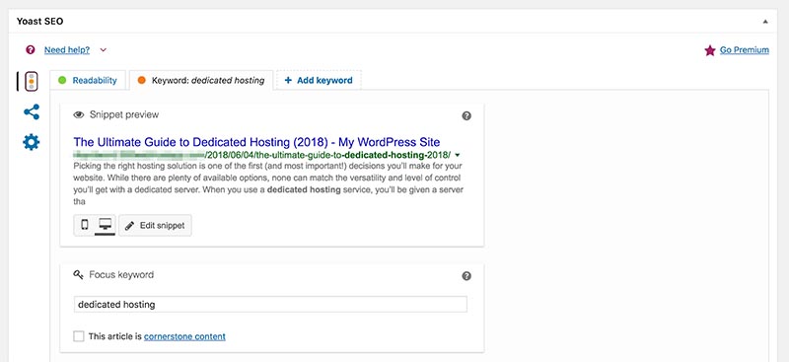Screen dimensions: 789x362
Task: Click the Snippet preview eye icon
Action: (x=79, y=114)
